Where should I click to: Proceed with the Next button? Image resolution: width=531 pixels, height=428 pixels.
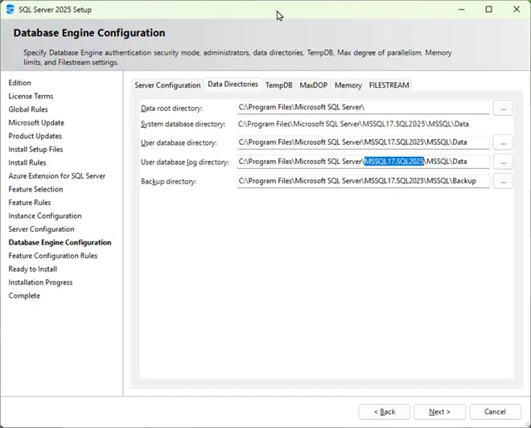coord(439,412)
